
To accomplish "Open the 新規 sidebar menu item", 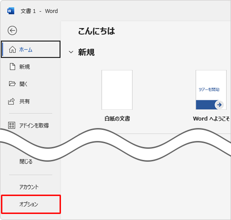I will click(x=30, y=67).
